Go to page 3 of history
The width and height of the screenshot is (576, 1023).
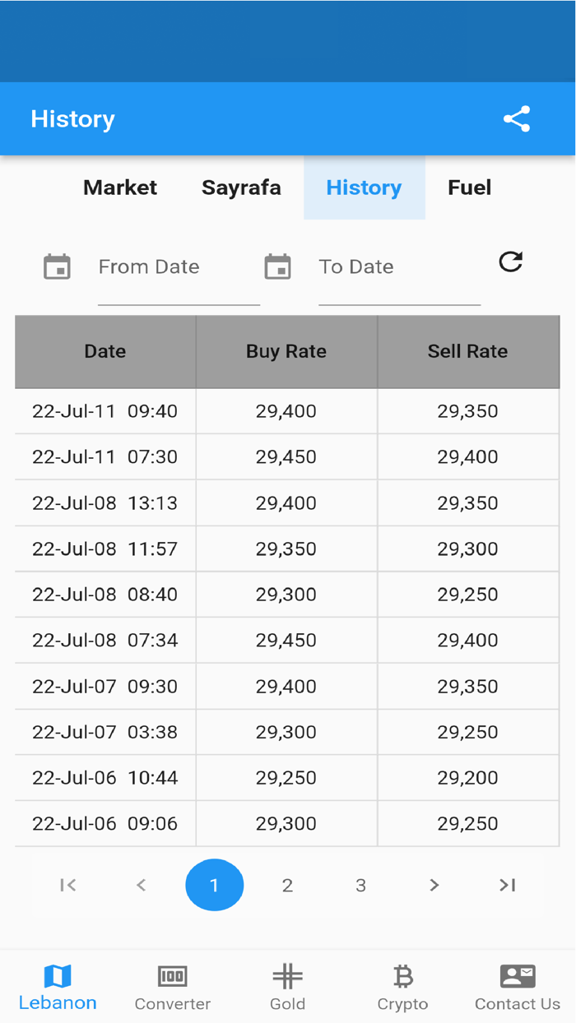360,885
